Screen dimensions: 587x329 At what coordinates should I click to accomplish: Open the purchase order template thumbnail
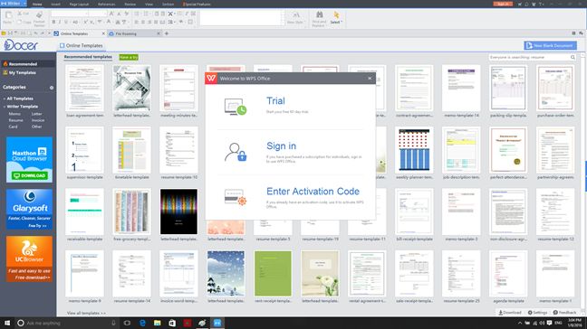pyautogui.click(x=555, y=89)
